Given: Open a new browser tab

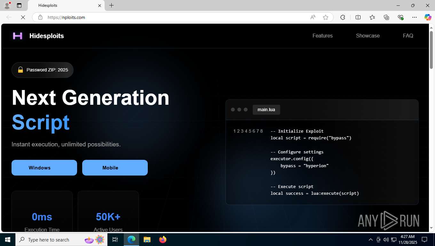Looking at the screenshot, I should 111,5.
